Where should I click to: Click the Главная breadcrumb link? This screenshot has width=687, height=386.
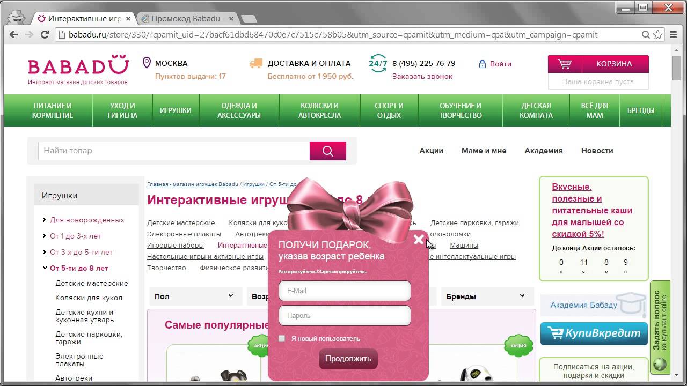click(193, 184)
